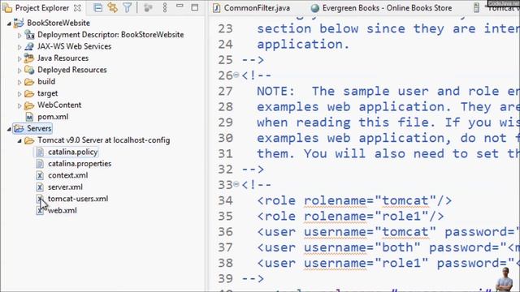Click the WebContent folder icon
This screenshot has height=292, width=520.
[29, 105]
